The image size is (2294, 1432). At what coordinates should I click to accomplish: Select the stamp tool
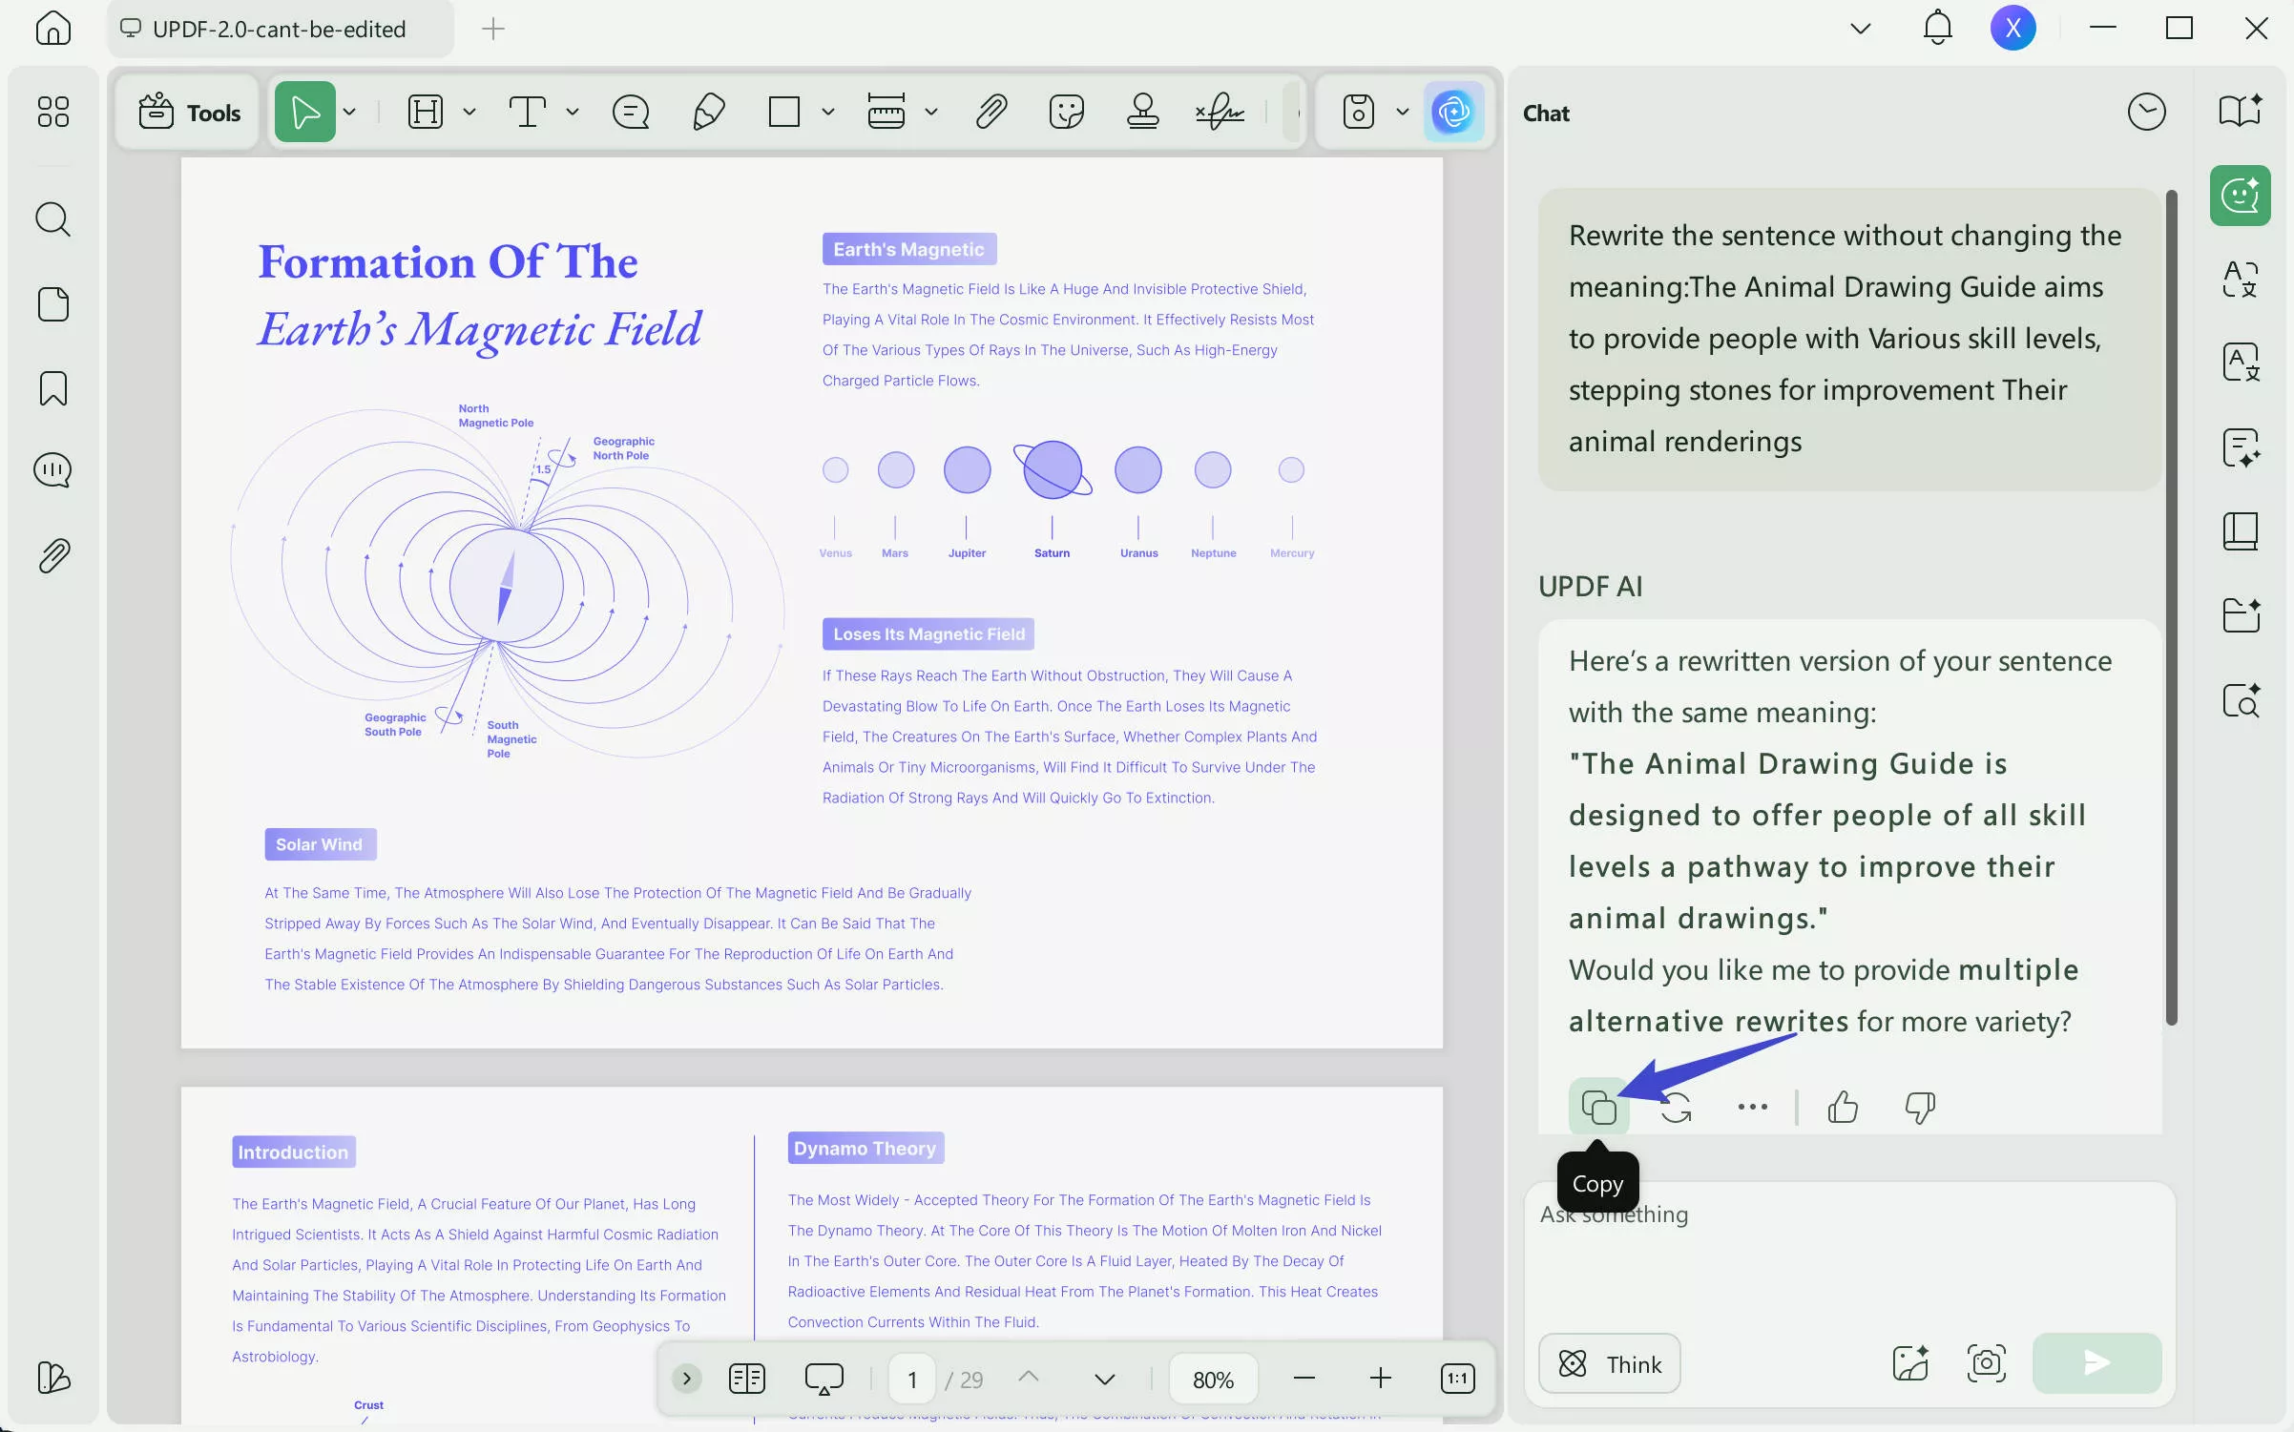click(x=1142, y=113)
